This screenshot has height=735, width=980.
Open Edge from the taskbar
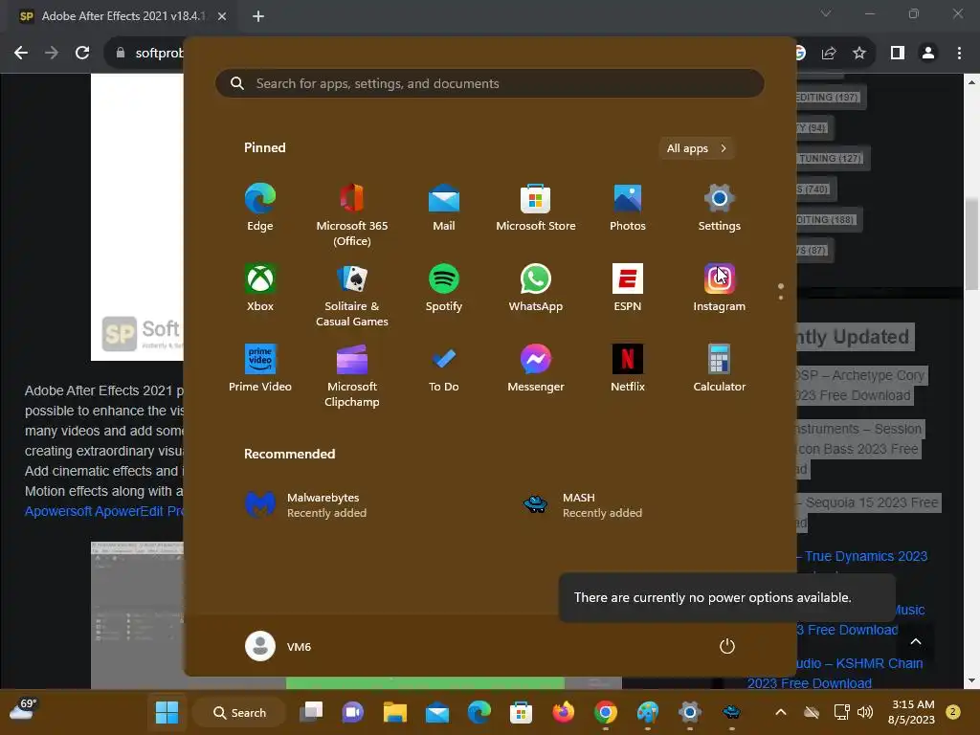click(479, 712)
